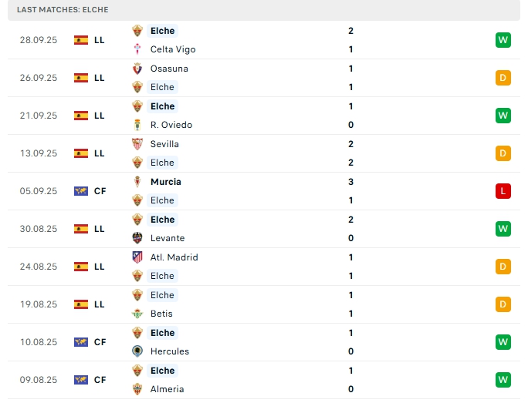Click the Atl. Madrid crest icon
The image size is (528, 403).
(x=138, y=257)
